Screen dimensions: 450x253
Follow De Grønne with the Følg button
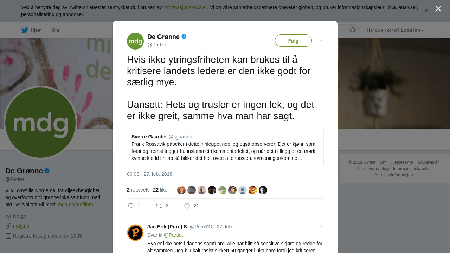[x=293, y=41]
